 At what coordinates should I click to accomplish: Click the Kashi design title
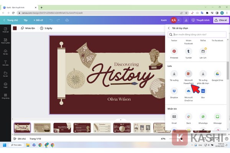[164, 20]
